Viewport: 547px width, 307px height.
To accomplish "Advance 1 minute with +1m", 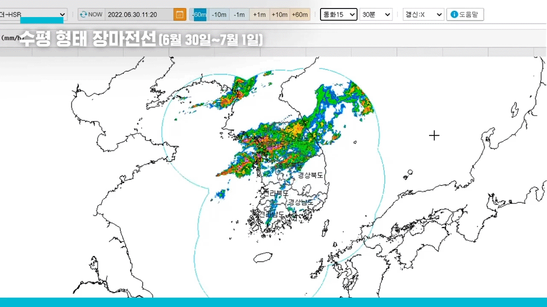I will (x=259, y=14).
